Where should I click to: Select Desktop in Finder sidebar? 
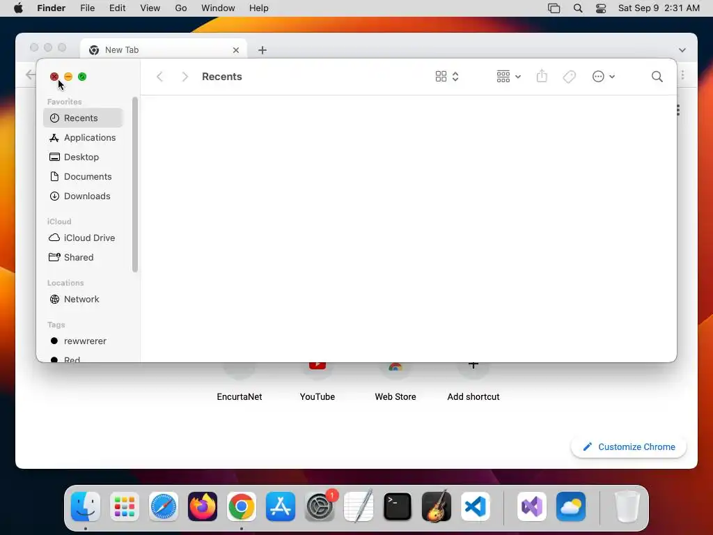pyautogui.click(x=83, y=157)
